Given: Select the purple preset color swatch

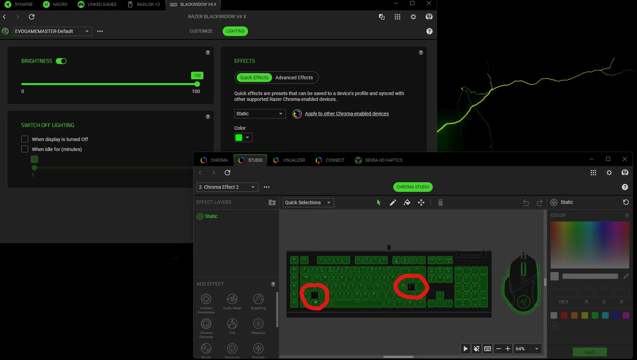Looking at the screenshot, I should 626,315.
